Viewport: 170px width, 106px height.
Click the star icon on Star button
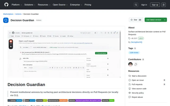132,20
